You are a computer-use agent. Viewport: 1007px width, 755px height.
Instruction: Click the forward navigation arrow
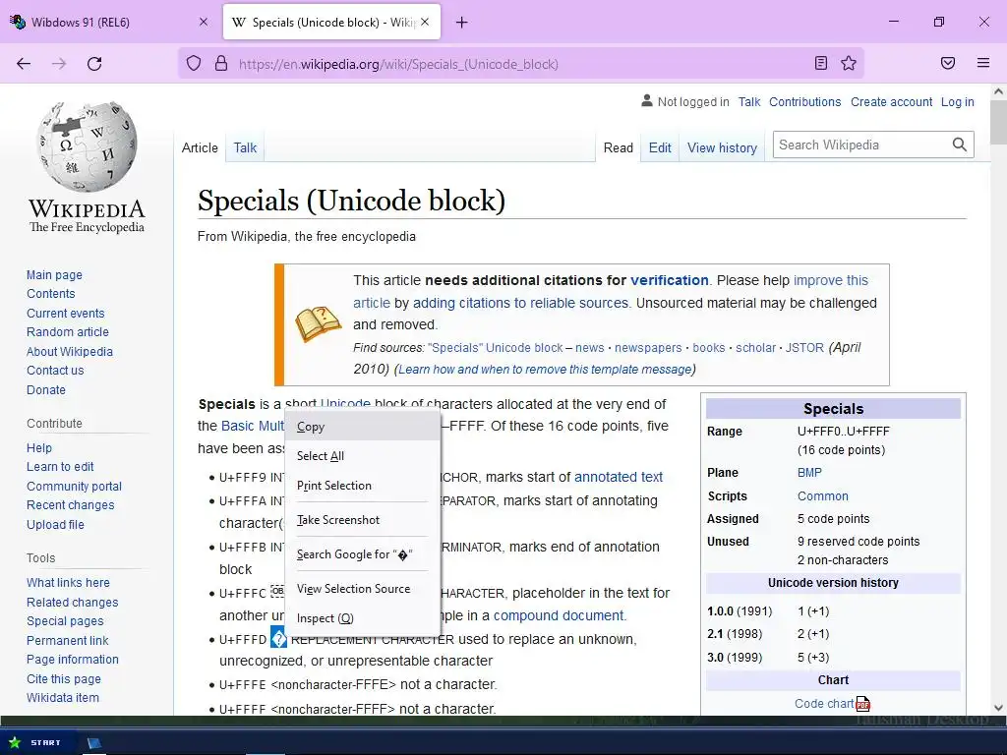point(59,64)
